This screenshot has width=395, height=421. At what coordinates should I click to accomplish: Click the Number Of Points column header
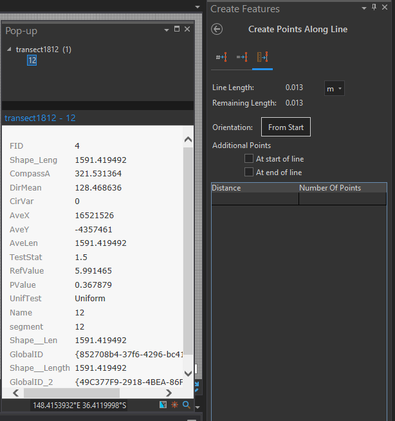343,188
